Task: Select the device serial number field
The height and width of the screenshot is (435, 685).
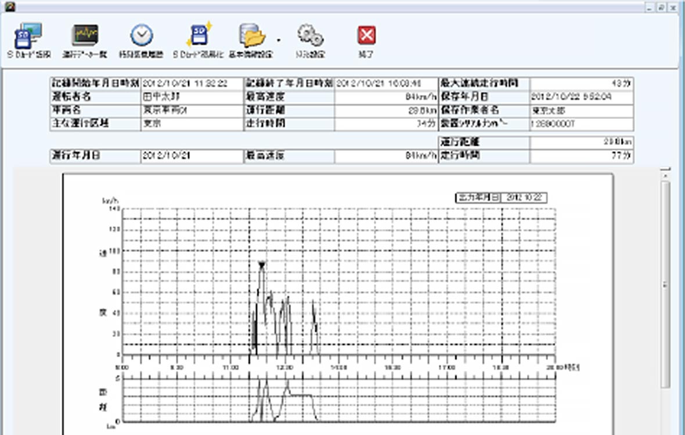Action: [581, 124]
